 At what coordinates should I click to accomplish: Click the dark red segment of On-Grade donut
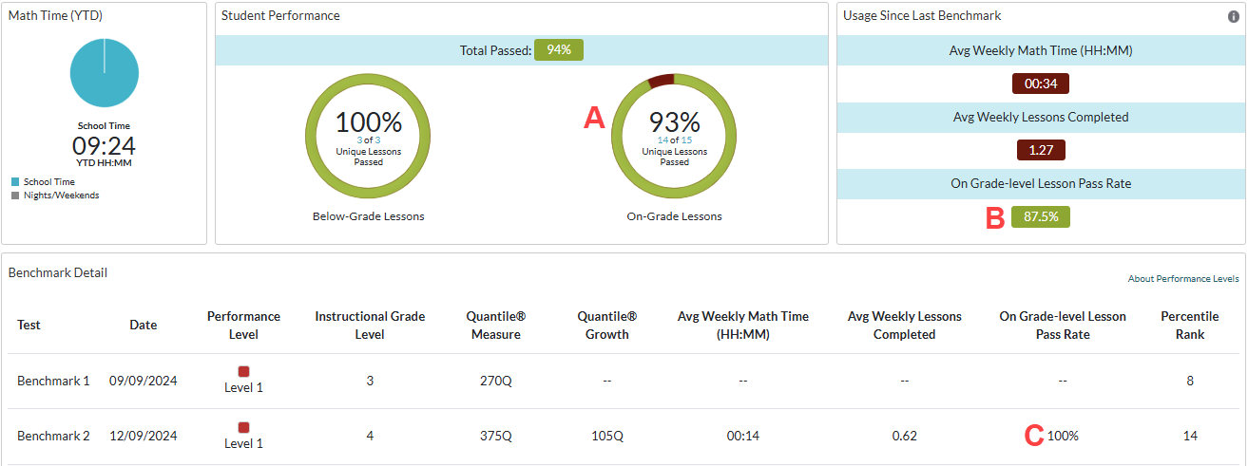tap(661, 82)
